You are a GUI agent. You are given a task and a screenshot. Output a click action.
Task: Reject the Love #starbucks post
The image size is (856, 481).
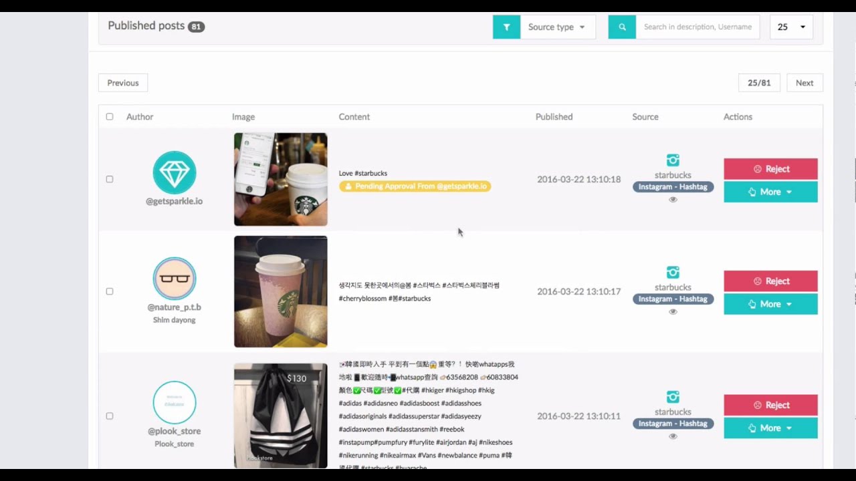tap(770, 169)
